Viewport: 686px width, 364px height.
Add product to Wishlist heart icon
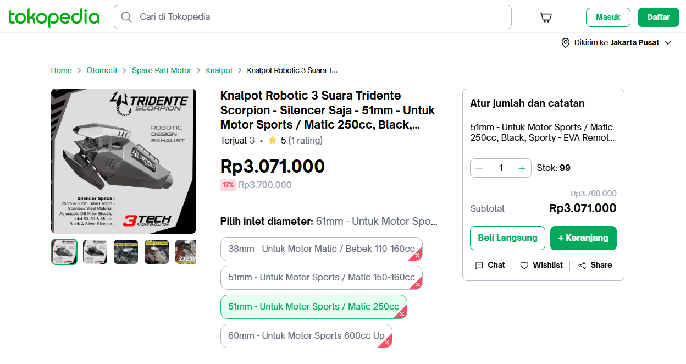524,265
